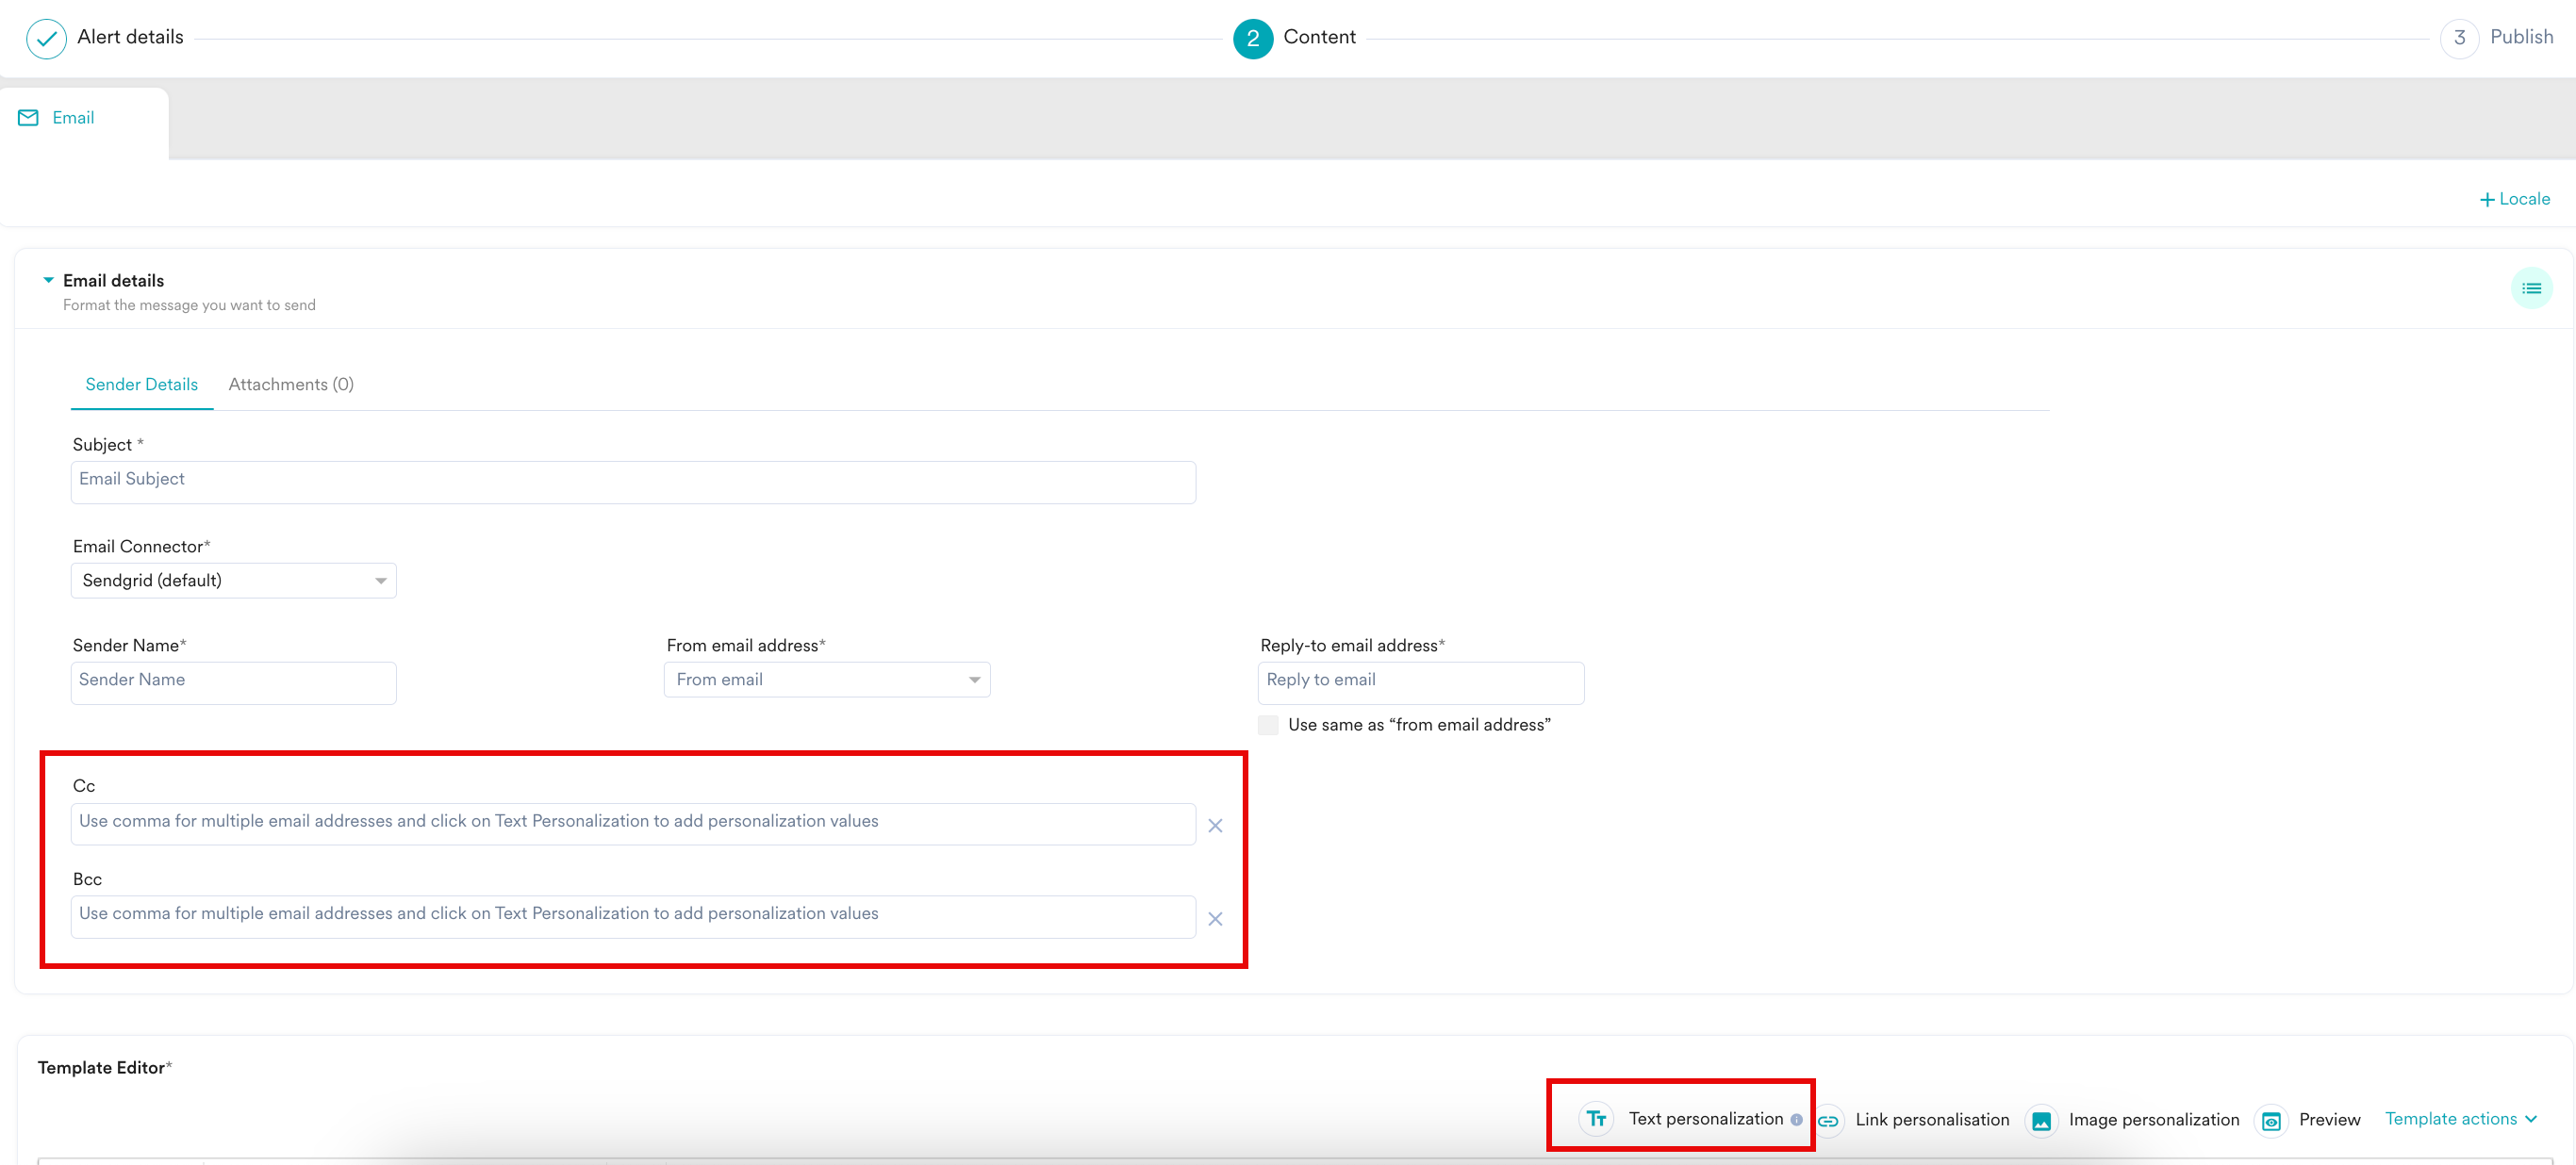
Task: Click into the Email Subject input field
Action: click(633, 481)
